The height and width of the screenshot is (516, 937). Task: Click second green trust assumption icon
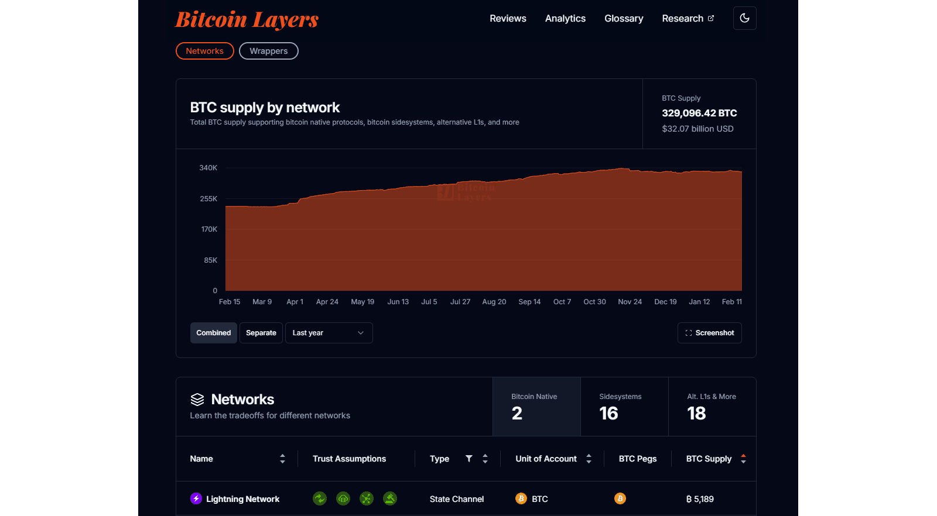(343, 498)
